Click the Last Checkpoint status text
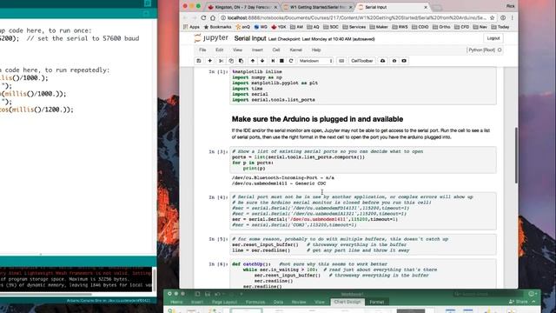The image size is (556, 313). [321, 39]
